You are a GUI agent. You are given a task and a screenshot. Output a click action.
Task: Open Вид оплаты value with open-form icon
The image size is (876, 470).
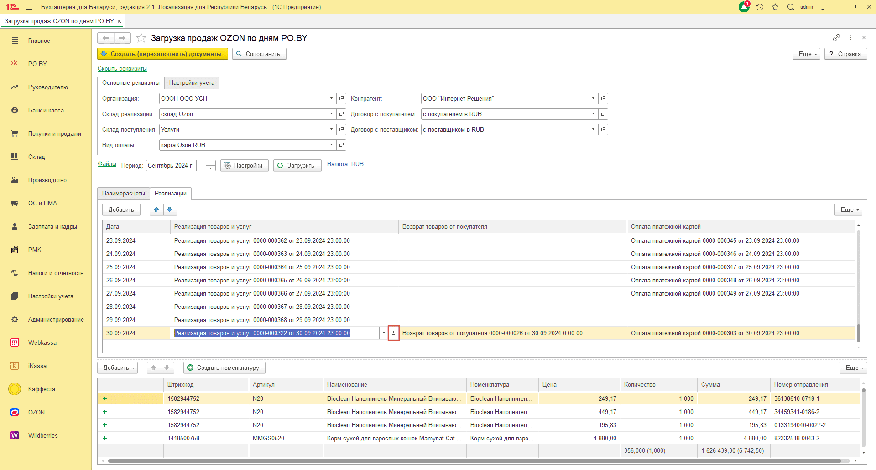pyautogui.click(x=341, y=145)
